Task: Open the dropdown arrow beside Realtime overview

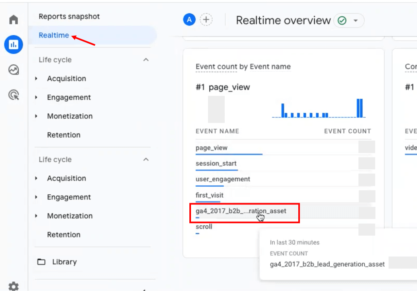Action: pos(356,21)
